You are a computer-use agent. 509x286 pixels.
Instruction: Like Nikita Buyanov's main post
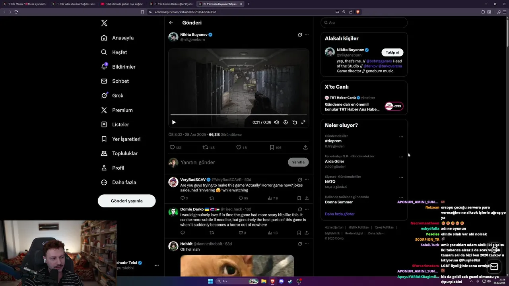click(241, 147)
